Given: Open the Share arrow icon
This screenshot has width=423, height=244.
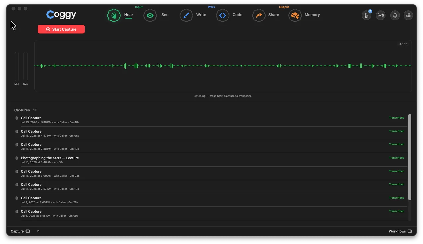Looking at the screenshot, I should 259,15.
